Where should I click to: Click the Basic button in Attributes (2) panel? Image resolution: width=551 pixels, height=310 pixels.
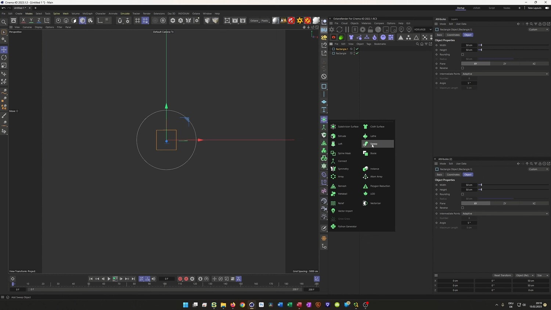439,175
